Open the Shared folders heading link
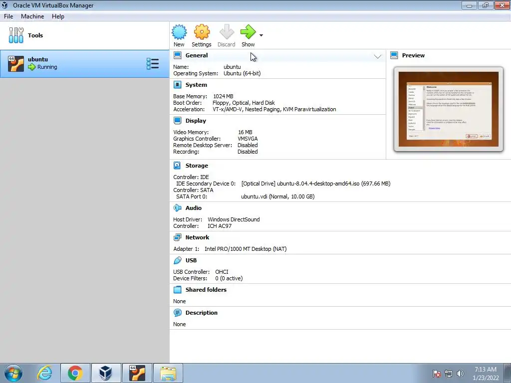This screenshot has height=383, width=511. [206, 290]
